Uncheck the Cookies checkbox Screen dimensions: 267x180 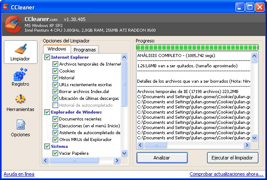click(x=55, y=71)
